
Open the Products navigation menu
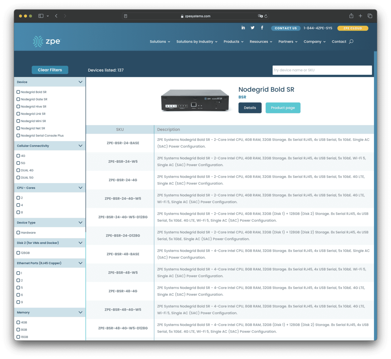point(233,42)
